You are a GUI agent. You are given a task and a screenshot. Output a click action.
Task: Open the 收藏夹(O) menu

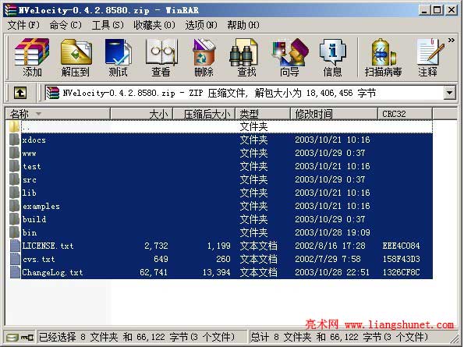pos(154,25)
